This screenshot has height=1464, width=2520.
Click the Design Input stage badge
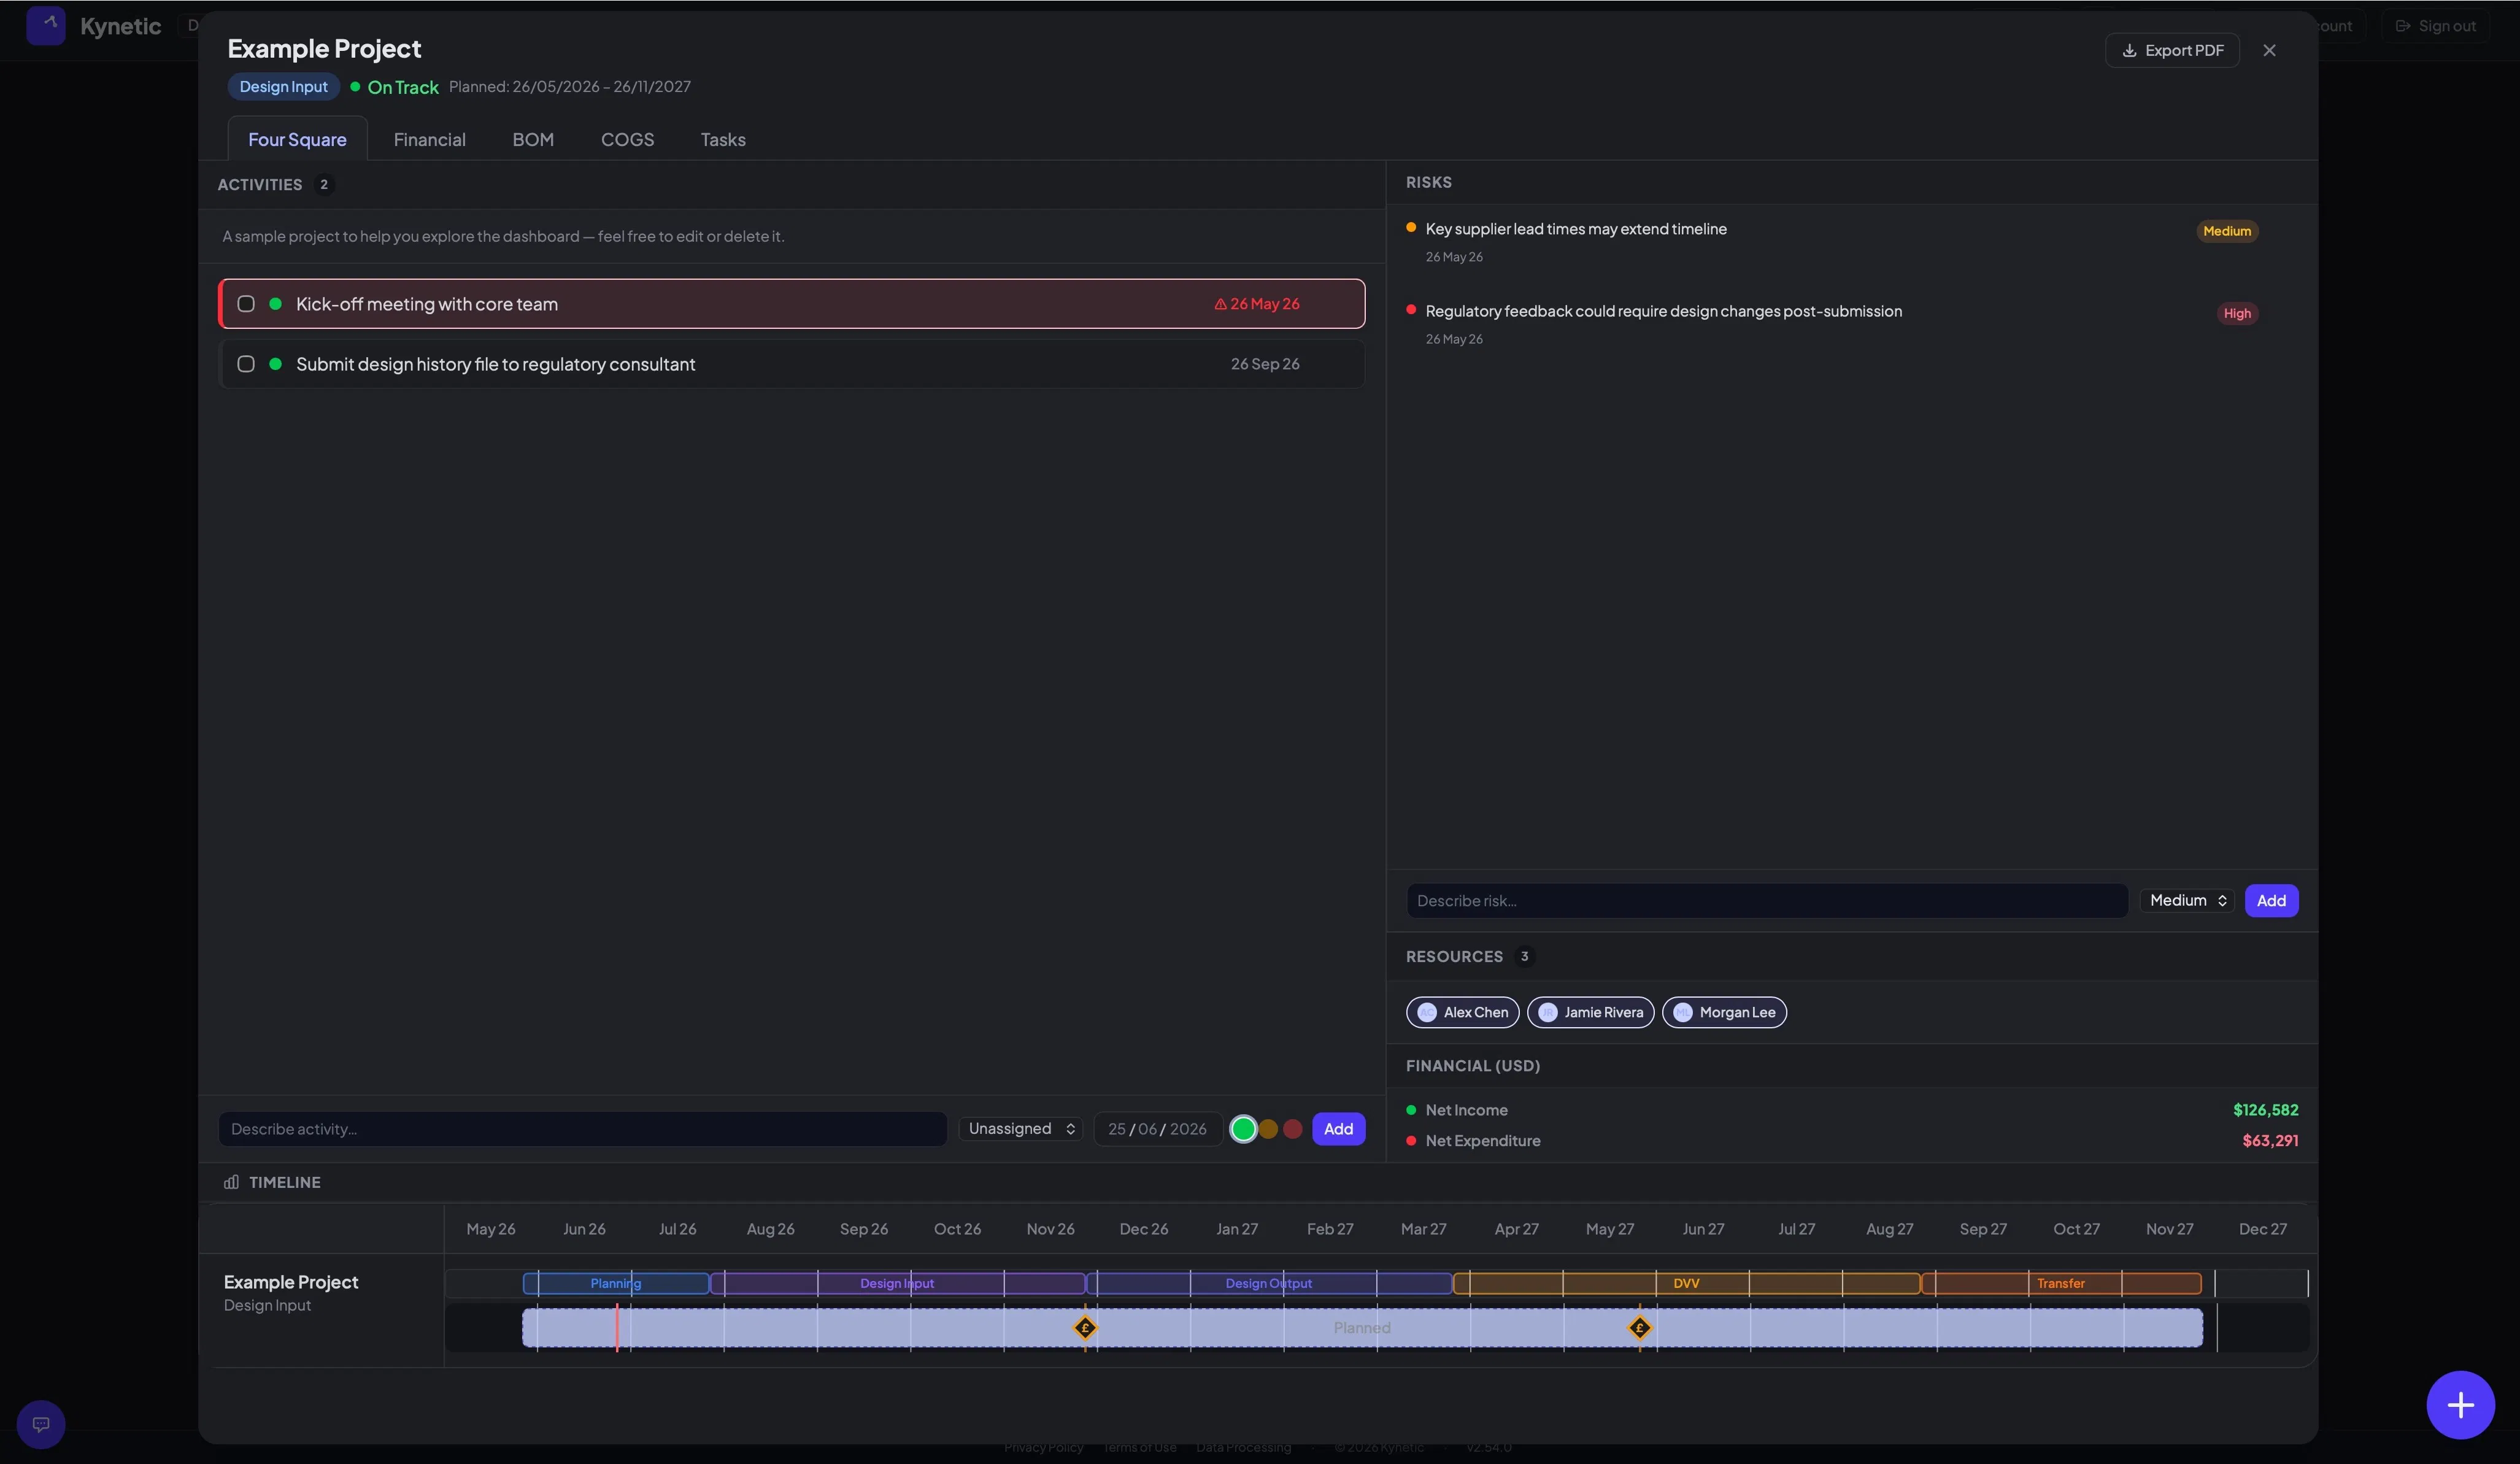(x=283, y=87)
